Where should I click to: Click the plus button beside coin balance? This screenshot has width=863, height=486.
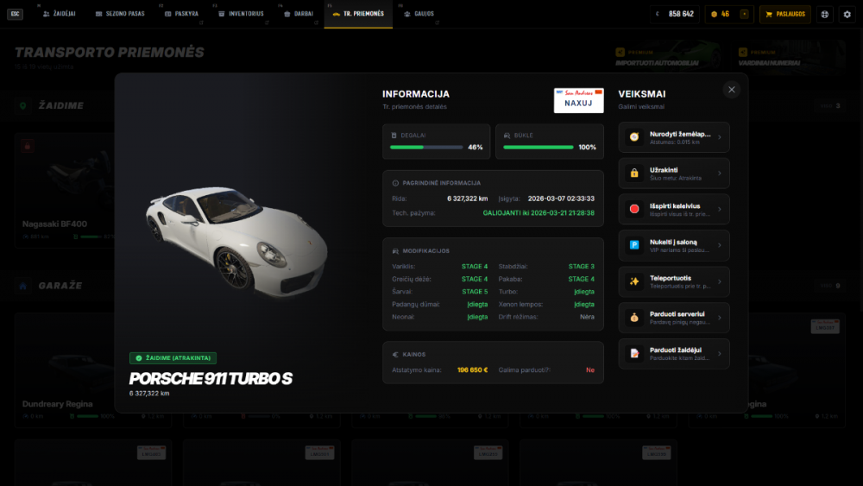[x=744, y=15]
